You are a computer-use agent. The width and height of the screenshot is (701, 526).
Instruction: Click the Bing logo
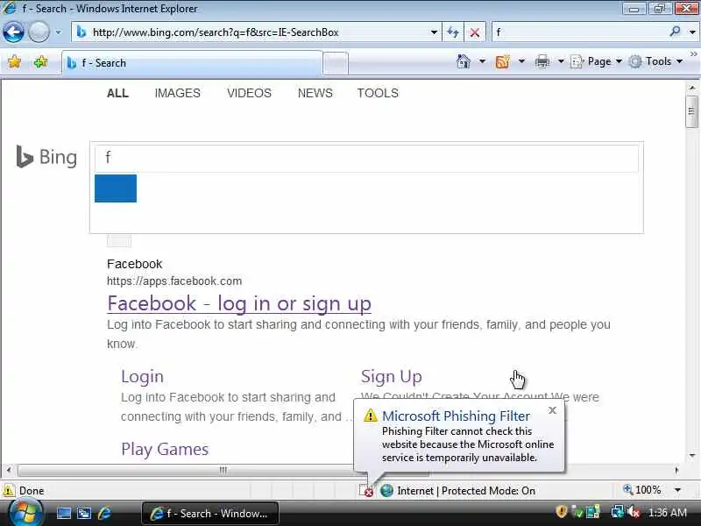click(x=46, y=157)
